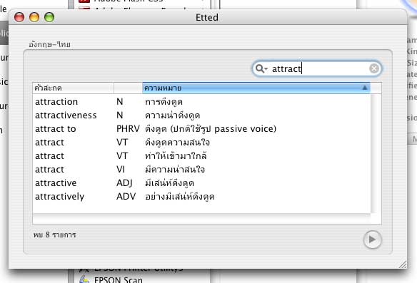Click the meaning ความน่าดึงดูด
The height and width of the screenshot is (283, 417).
click(x=172, y=115)
